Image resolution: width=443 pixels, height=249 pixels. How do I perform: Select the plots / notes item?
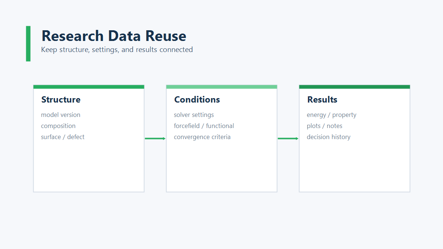pos(324,126)
